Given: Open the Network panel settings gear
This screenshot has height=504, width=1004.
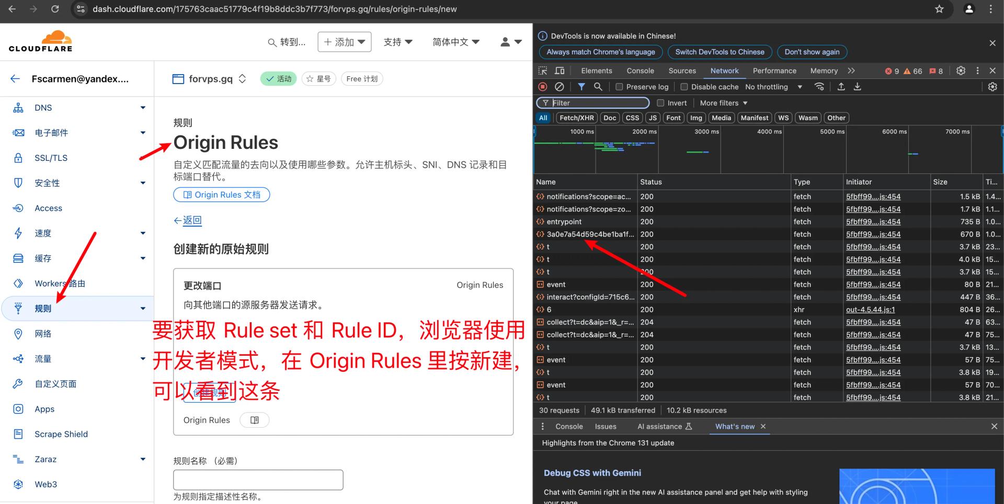Looking at the screenshot, I should (992, 87).
